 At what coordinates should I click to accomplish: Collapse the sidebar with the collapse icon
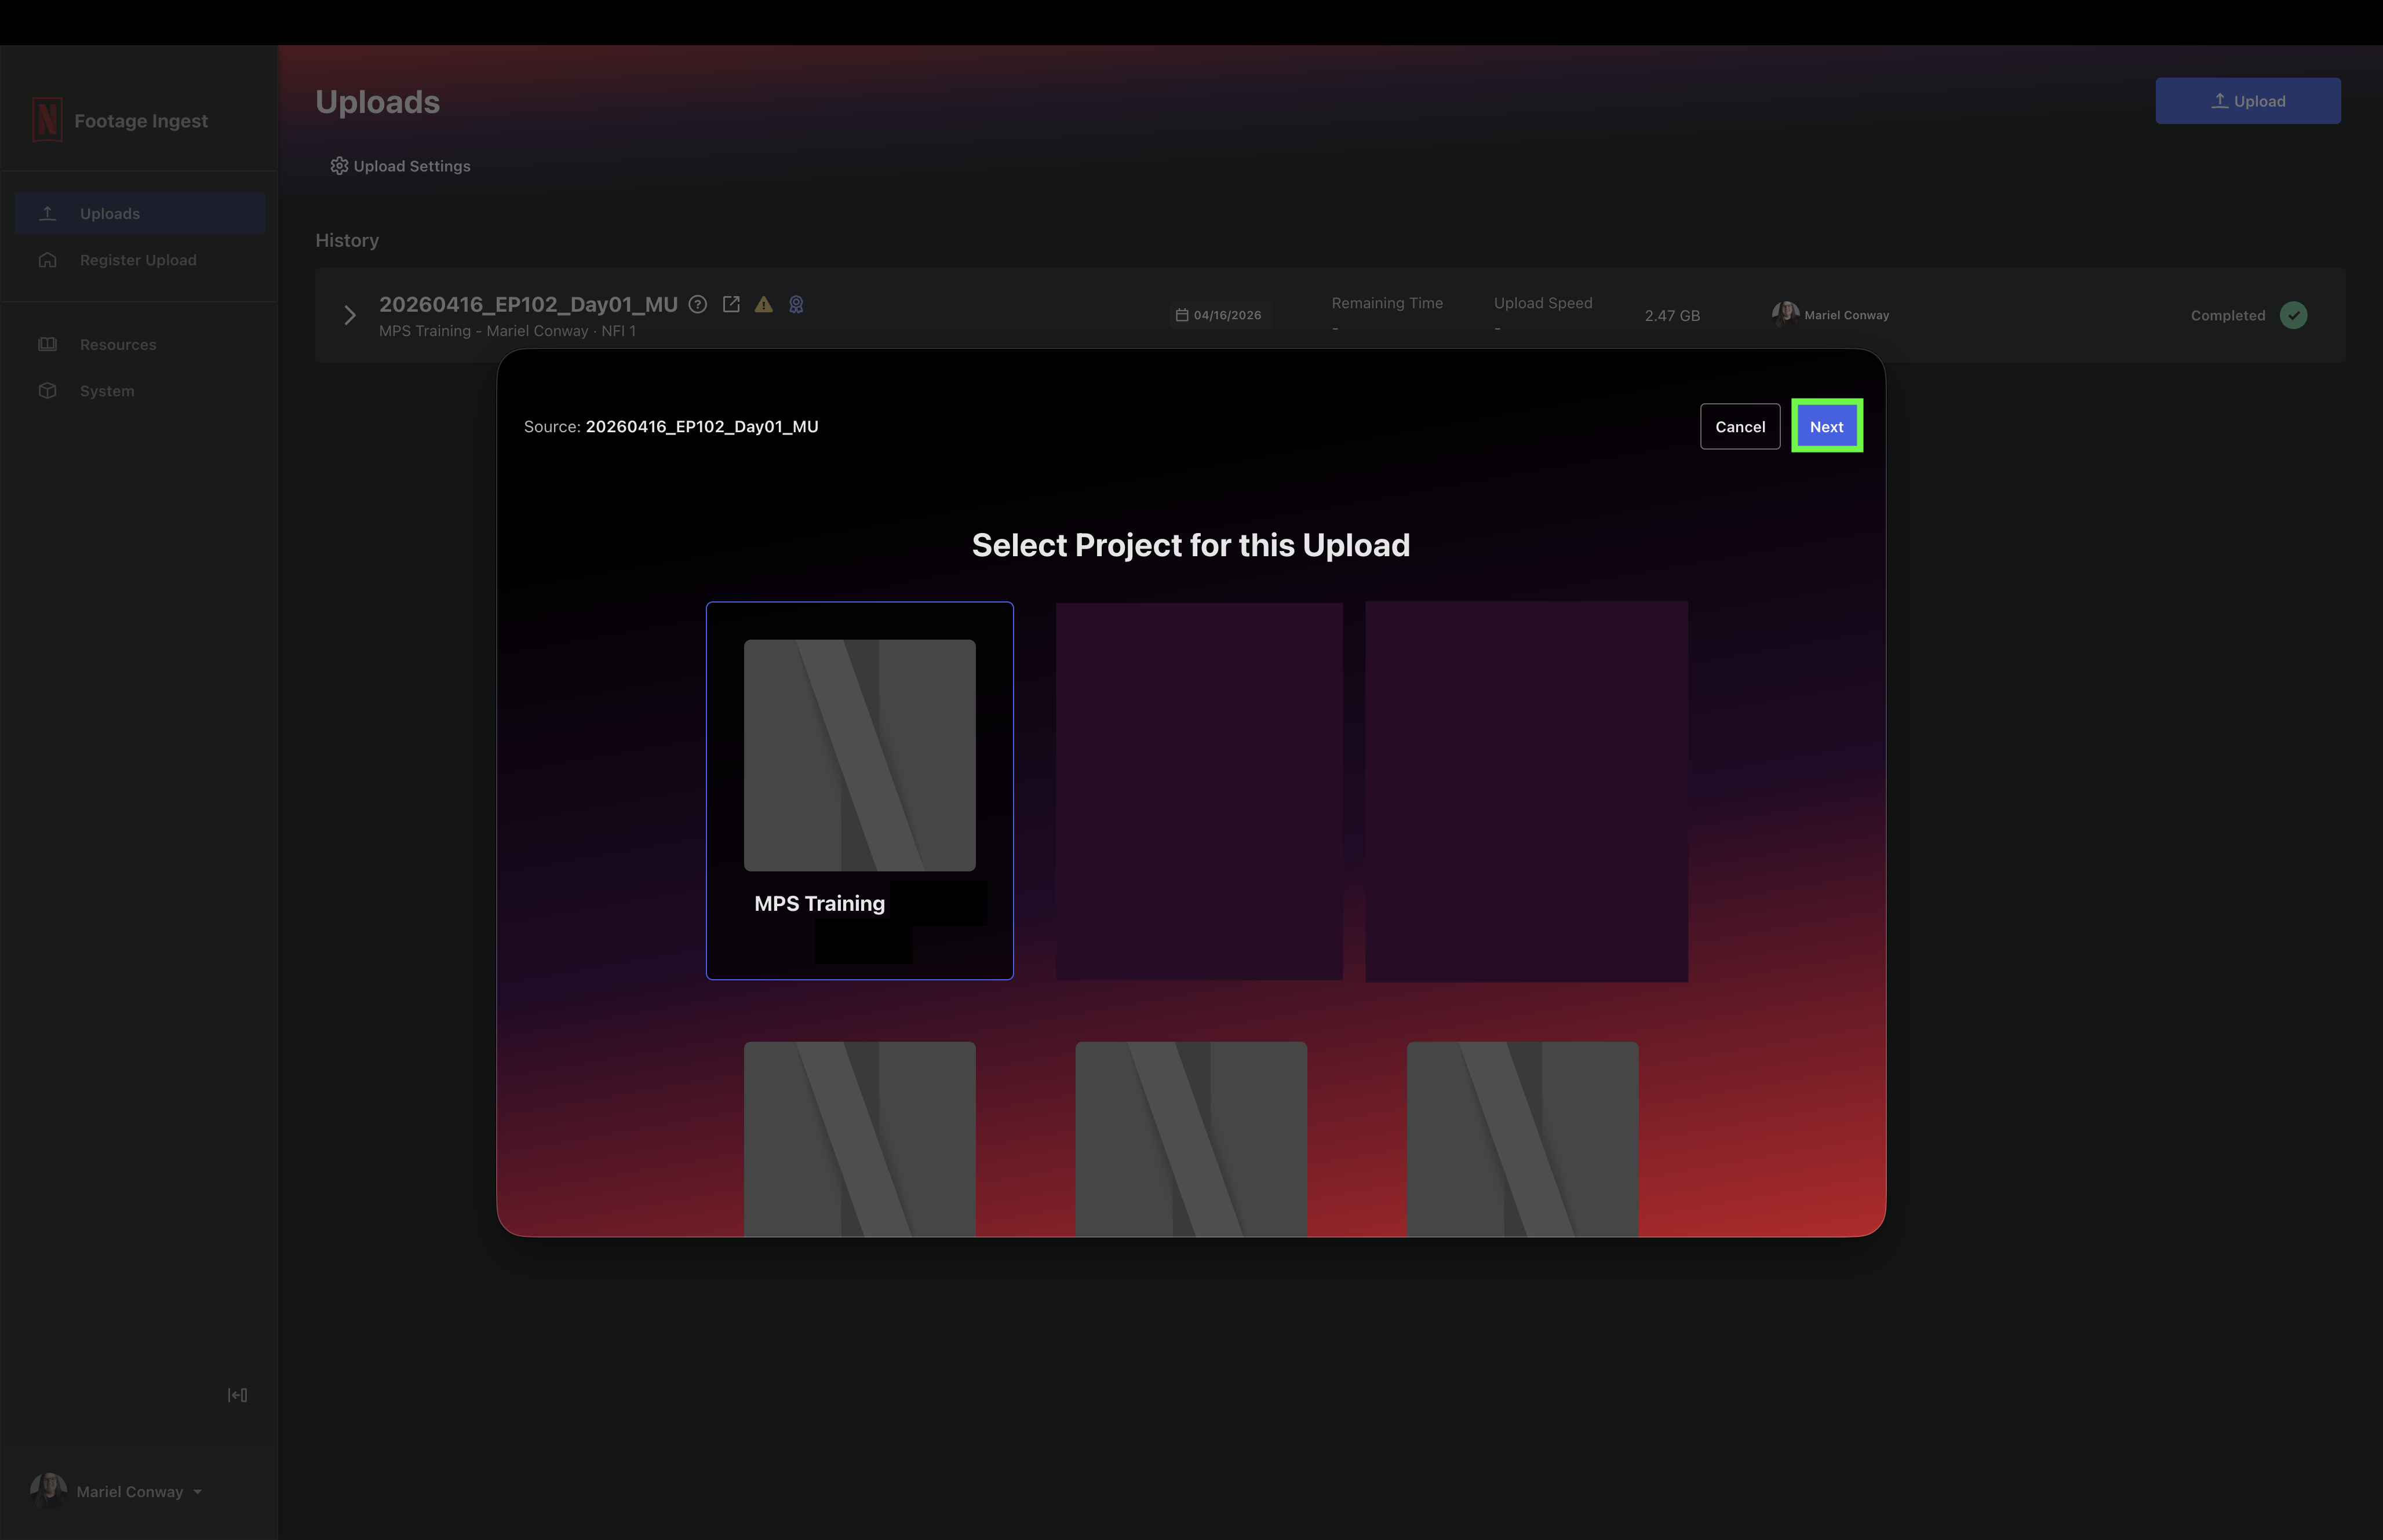(237, 1395)
